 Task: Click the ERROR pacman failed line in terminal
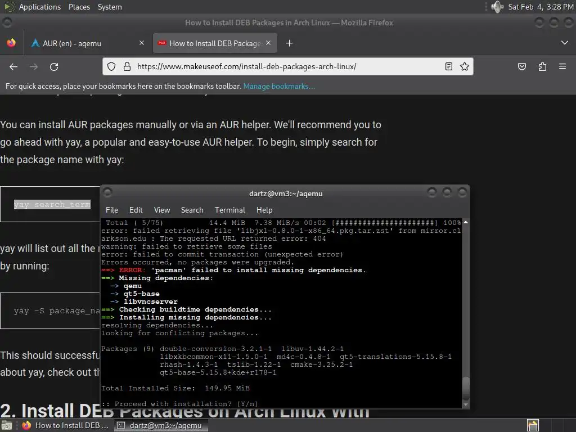[x=233, y=270]
